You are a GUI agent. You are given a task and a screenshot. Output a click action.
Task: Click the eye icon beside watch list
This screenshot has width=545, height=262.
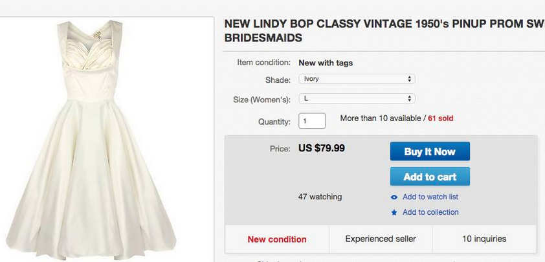[x=394, y=197]
